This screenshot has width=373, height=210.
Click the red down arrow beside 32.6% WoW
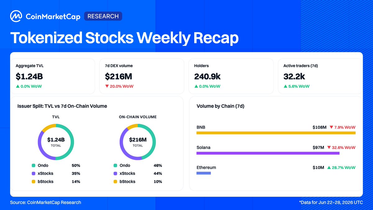tap(329, 147)
